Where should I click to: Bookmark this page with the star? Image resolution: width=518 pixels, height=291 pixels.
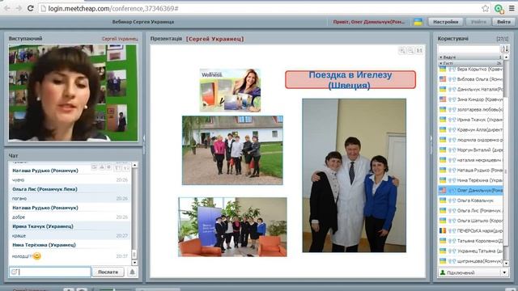coord(485,9)
